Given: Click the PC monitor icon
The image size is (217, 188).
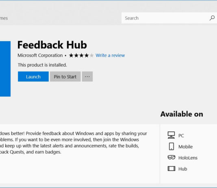Looking at the screenshot, I should (171, 135).
